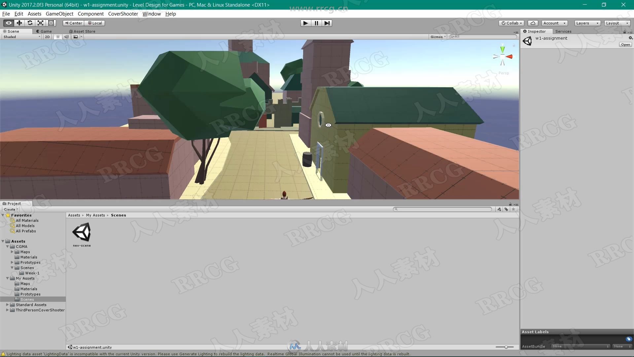Expand the My Assets folder tree
The image size is (634, 357).
pos(7,278)
